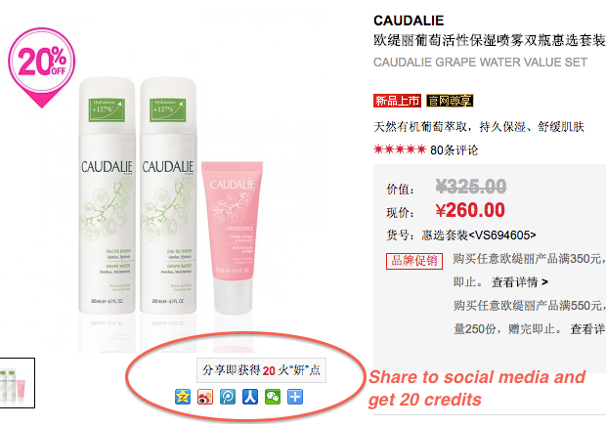Click 分享即获得20火妍点 share button
The height and width of the screenshot is (426, 606).
tap(261, 370)
